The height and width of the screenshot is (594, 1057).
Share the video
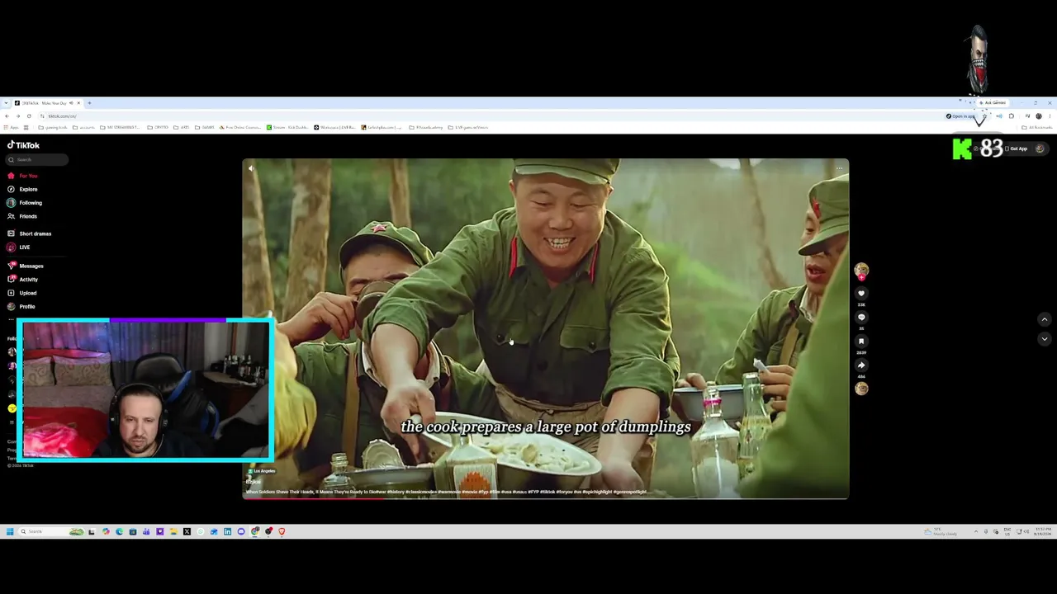coord(861,365)
